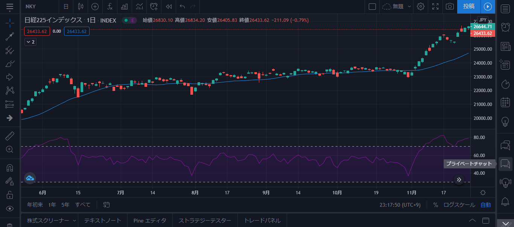Expand the 無題 layout dropdown
The height and width of the screenshot is (227, 514).
pos(409,6)
